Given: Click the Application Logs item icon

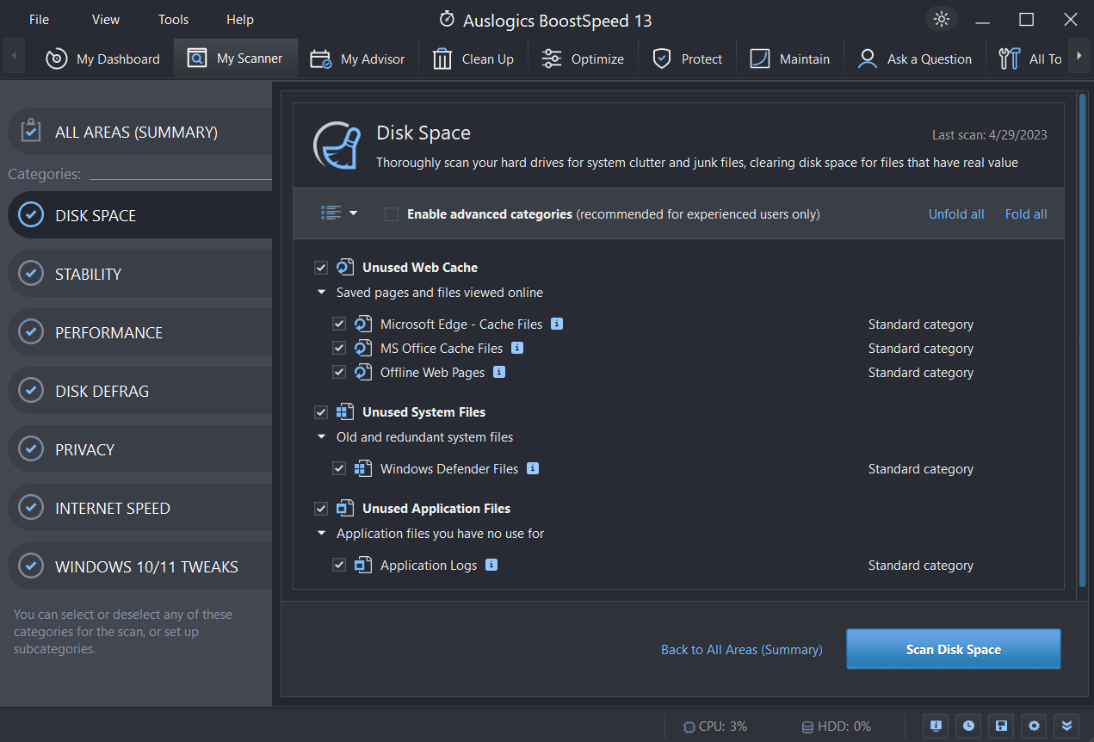Looking at the screenshot, I should [x=363, y=566].
